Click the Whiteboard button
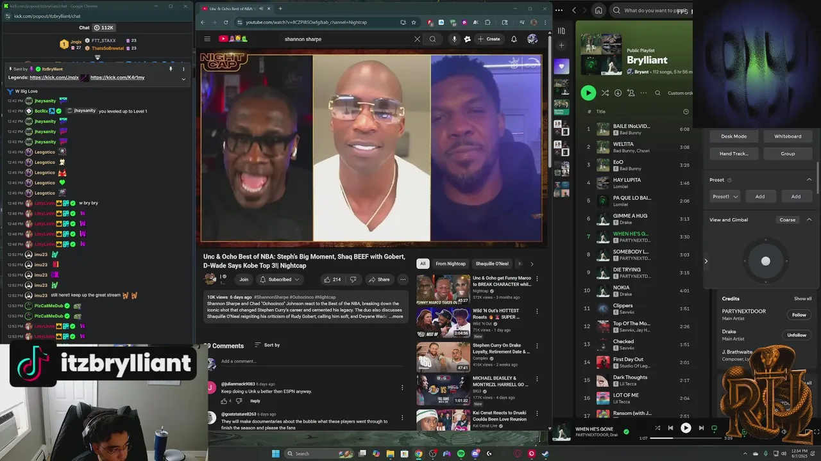Viewport: 821px width, 461px height. 788,136
